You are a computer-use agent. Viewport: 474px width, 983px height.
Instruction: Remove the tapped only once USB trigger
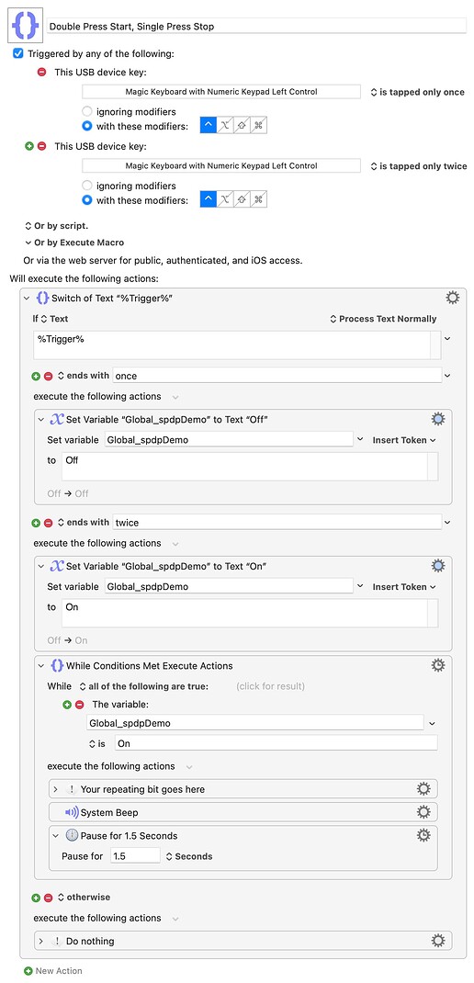(x=42, y=72)
